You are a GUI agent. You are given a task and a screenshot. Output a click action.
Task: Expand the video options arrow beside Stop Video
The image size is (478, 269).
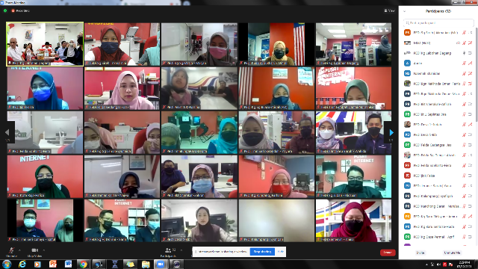44,250
